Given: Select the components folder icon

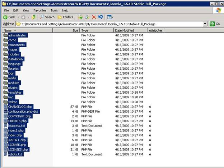Looking at the screenshot, I should [6, 45].
